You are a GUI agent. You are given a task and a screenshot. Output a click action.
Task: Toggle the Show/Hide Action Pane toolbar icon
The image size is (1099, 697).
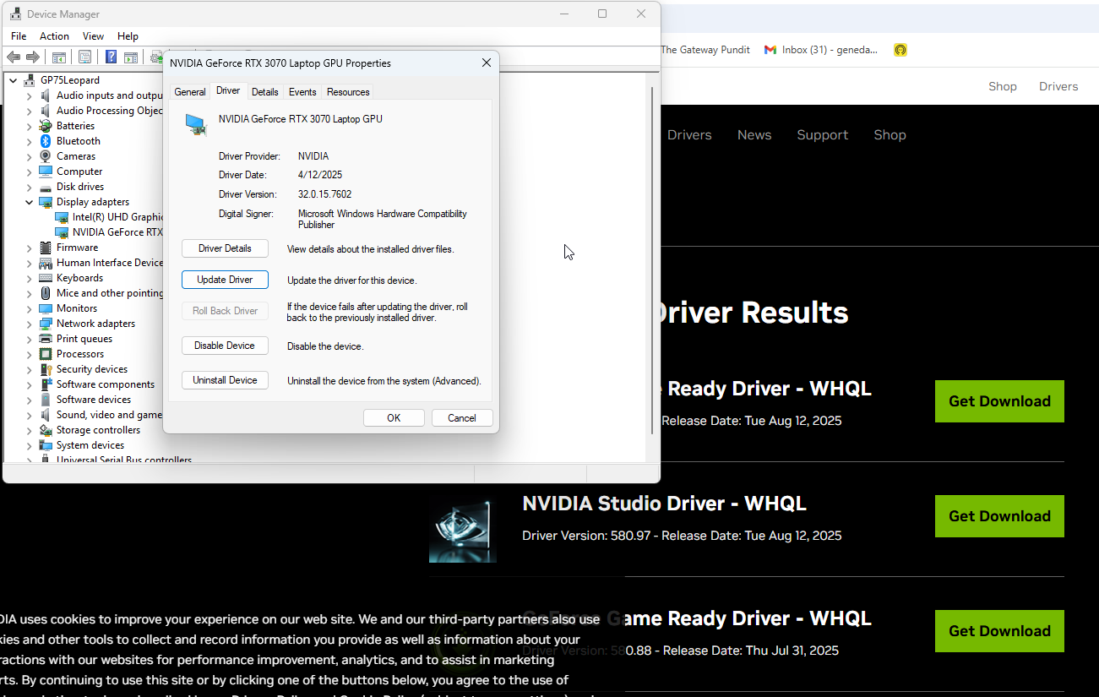pos(131,57)
